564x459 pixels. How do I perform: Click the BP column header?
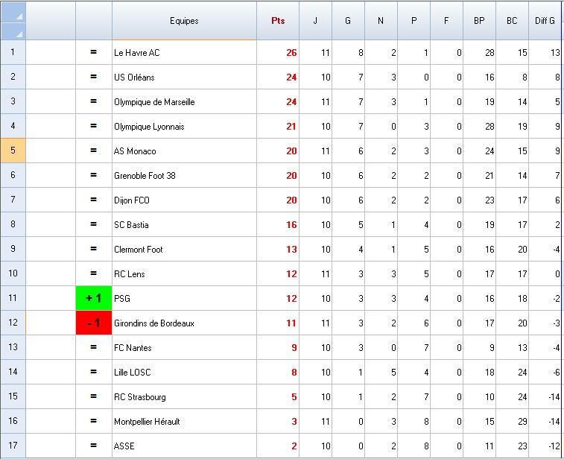479,21
